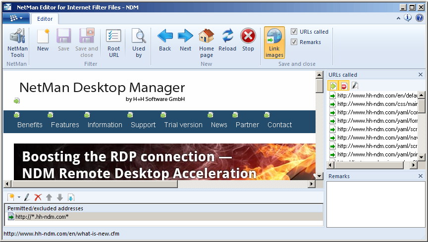Edit the selected address with pencil icon
Image resolution: width=428 pixels, height=242 pixels.
click(27, 197)
